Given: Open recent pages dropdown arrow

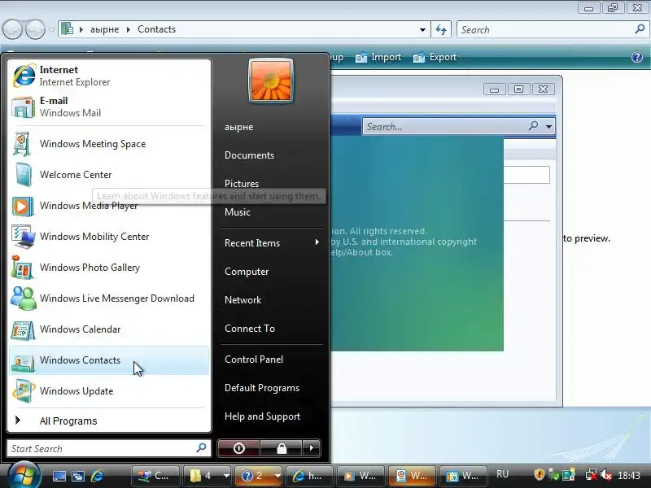Looking at the screenshot, I should (51, 29).
